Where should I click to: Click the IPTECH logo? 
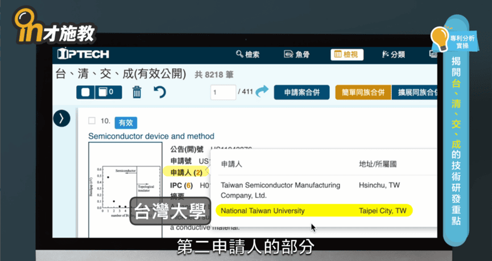(83, 55)
